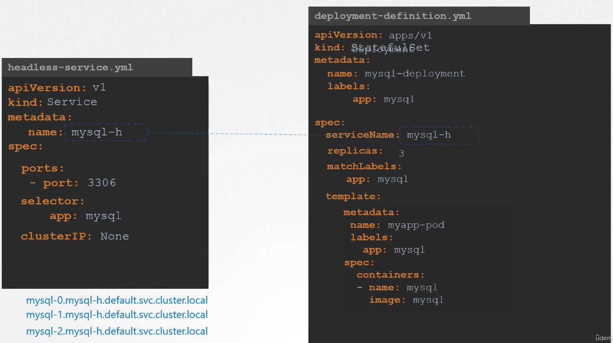Click the port value 3306
This screenshot has width=613, height=343.
pos(102,183)
